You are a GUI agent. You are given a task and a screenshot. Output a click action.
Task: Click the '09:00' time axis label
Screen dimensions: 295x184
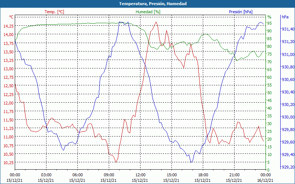[109, 175]
